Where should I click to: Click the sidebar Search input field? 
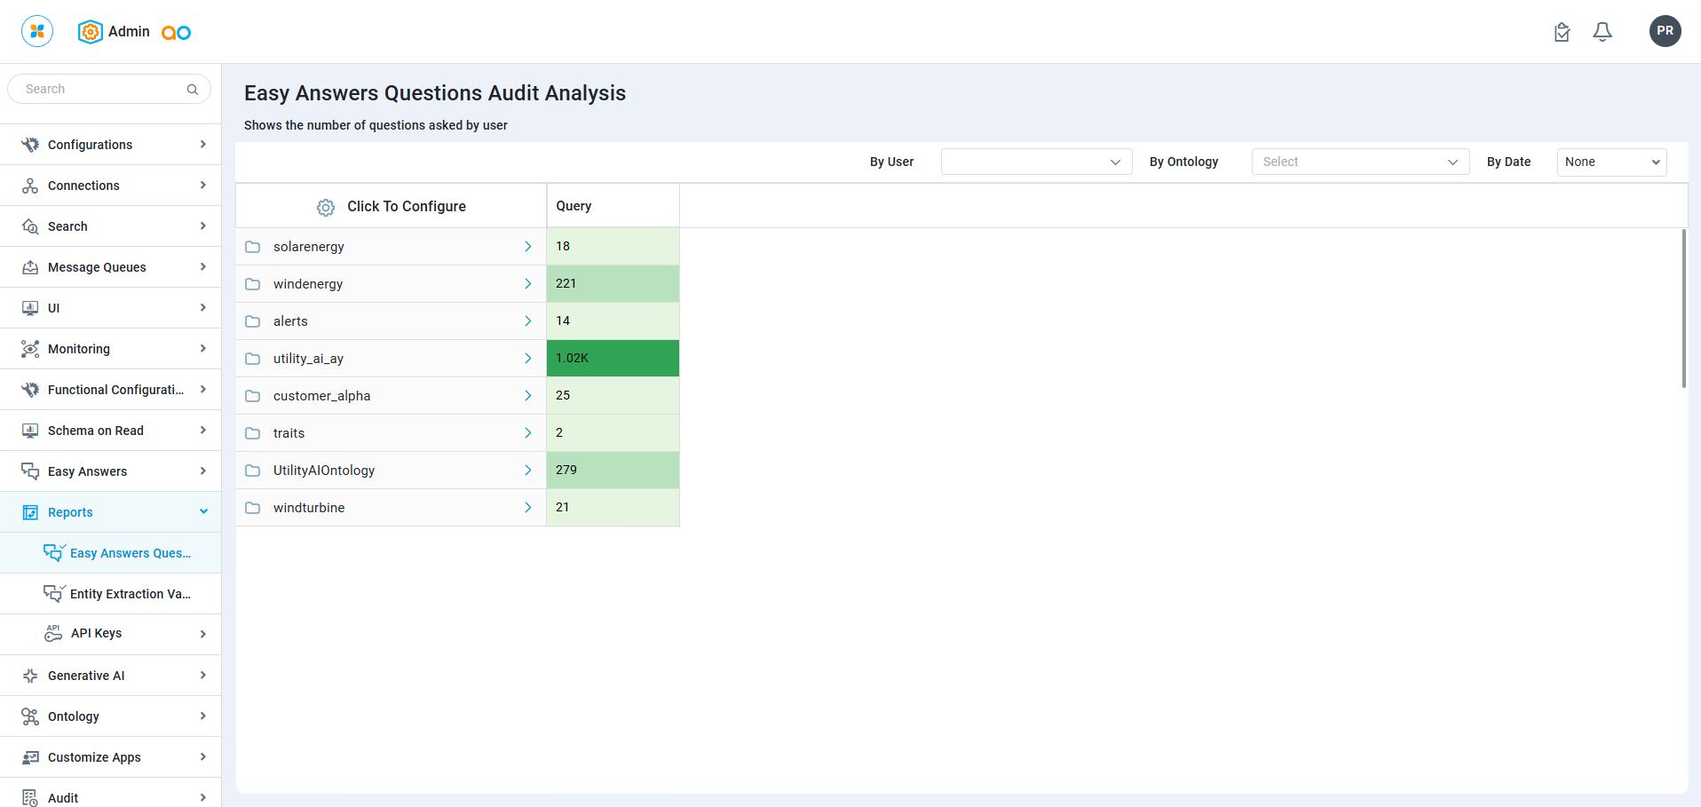102,90
